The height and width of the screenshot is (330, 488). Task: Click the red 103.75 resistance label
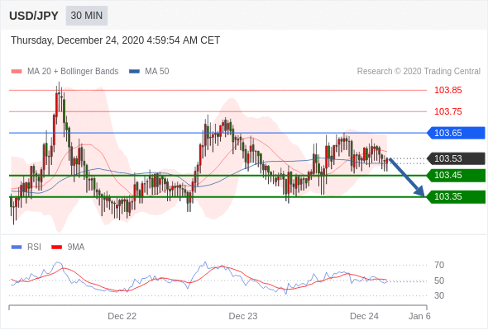[447, 111]
